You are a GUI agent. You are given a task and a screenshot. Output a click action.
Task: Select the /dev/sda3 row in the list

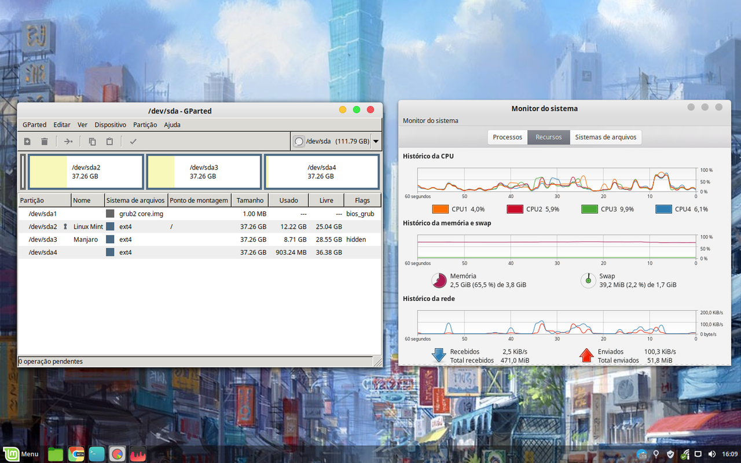pyautogui.click(x=200, y=240)
